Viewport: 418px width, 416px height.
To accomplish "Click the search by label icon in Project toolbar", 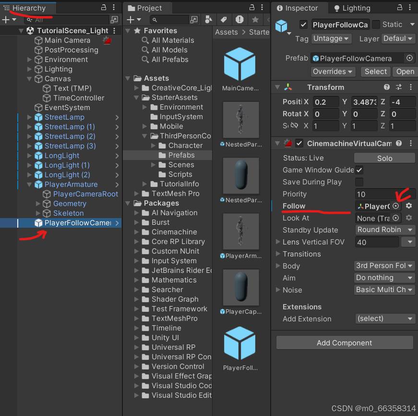I will tap(225, 19).
